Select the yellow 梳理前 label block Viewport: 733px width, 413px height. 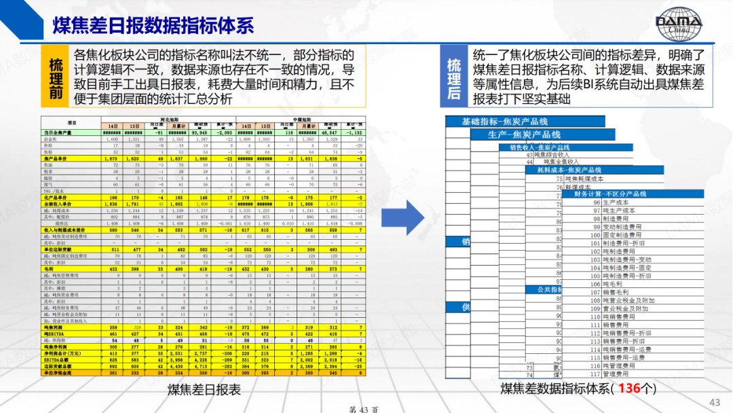coord(55,76)
